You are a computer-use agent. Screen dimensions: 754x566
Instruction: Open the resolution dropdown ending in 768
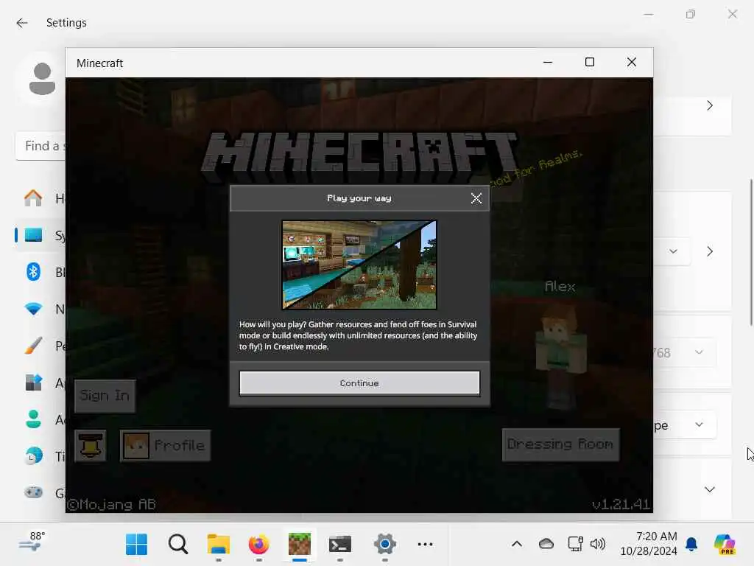tap(686, 353)
